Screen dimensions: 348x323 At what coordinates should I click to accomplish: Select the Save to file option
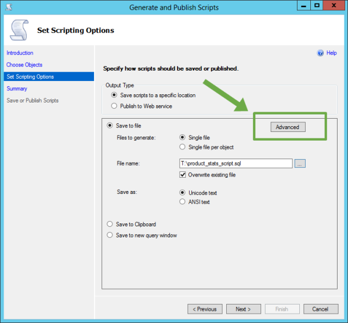click(x=110, y=125)
